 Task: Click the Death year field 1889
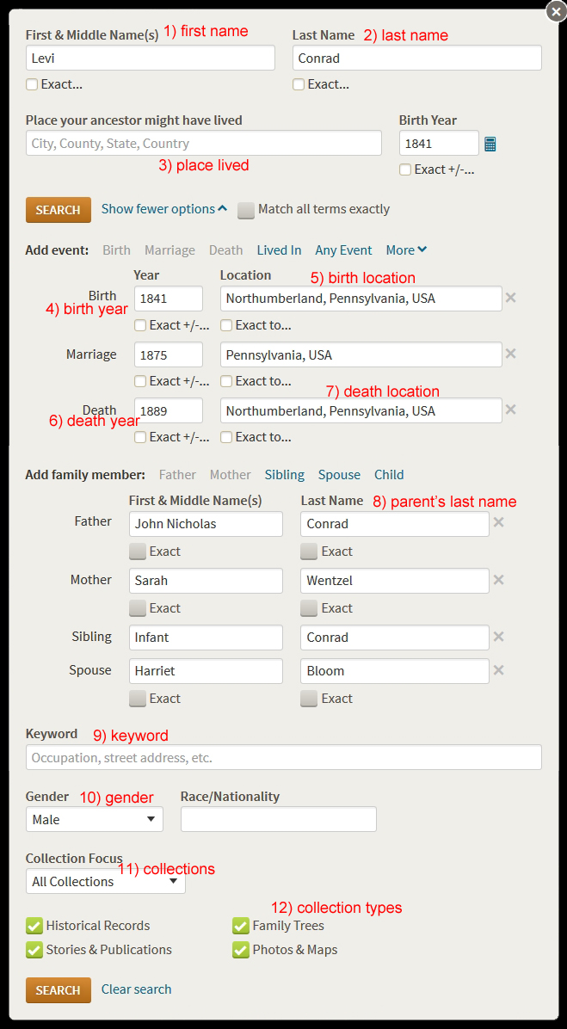169,410
